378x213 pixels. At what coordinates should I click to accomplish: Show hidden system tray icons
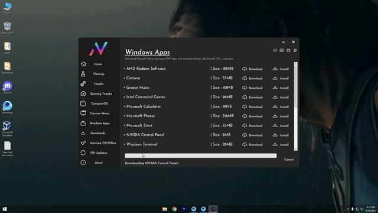(348, 209)
